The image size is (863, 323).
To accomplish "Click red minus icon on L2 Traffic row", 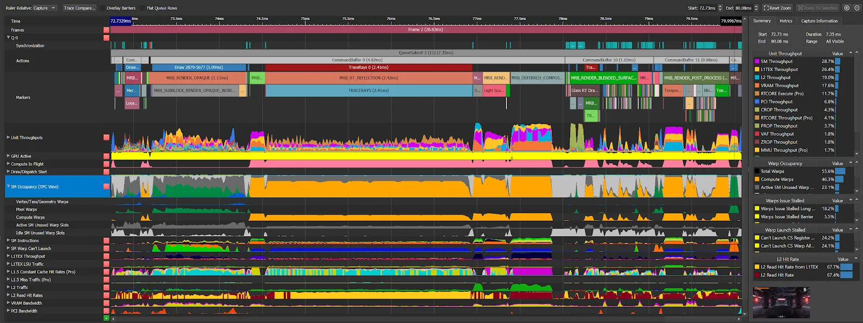I will [106, 287].
